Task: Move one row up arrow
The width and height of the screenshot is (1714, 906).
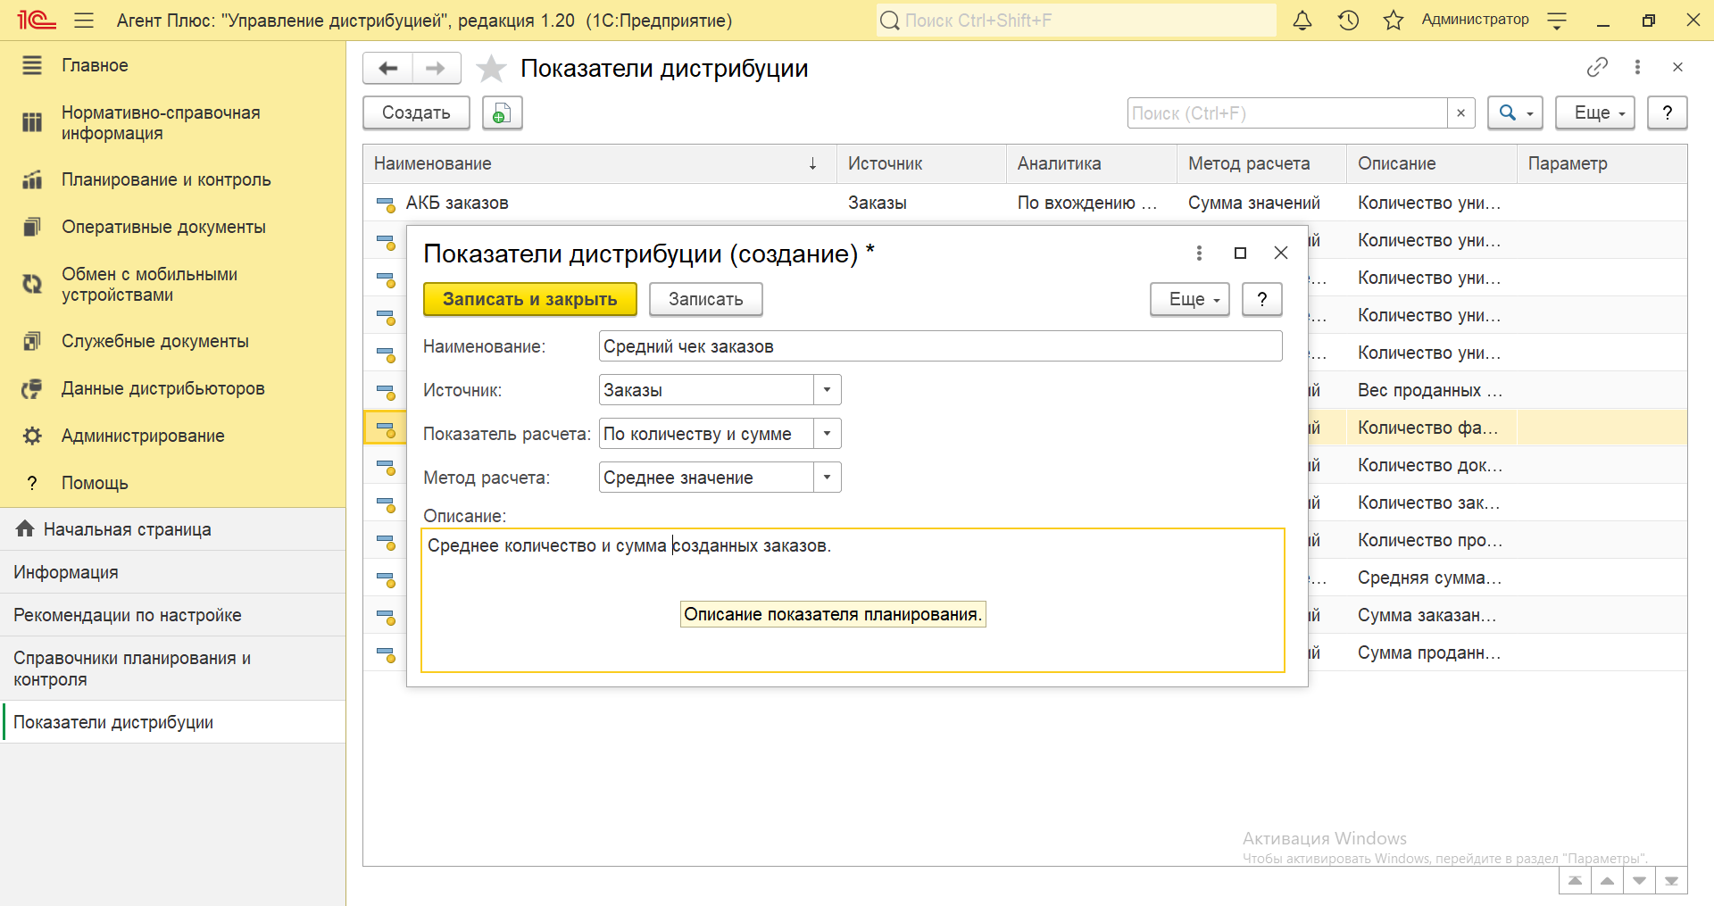Action: tap(1607, 880)
